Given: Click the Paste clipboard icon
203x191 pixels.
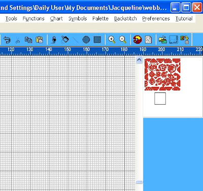Looking at the screenshot, I should point(40,40).
